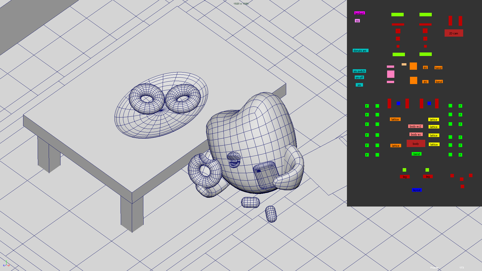Click the magenta lambert picker button

359,13
